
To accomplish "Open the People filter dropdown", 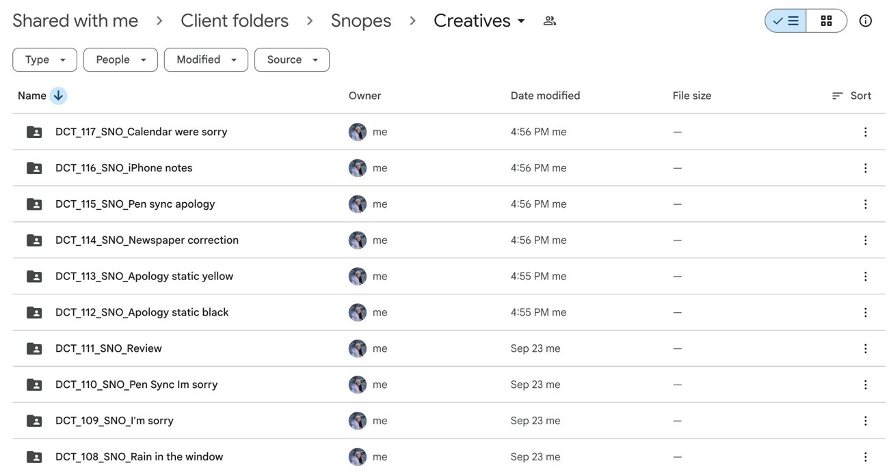I will point(120,59).
